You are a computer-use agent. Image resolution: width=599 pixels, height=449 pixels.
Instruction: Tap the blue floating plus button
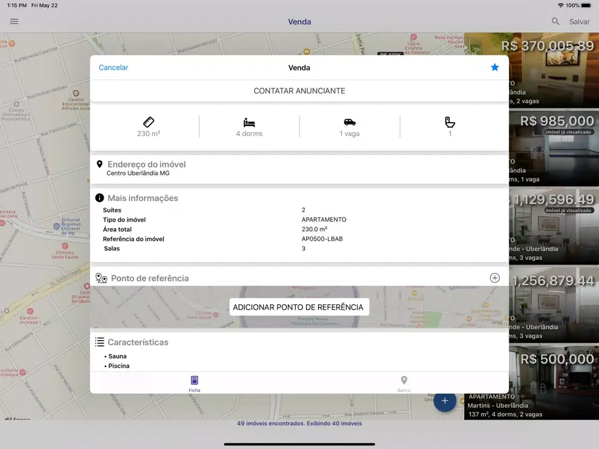[444, 401]
